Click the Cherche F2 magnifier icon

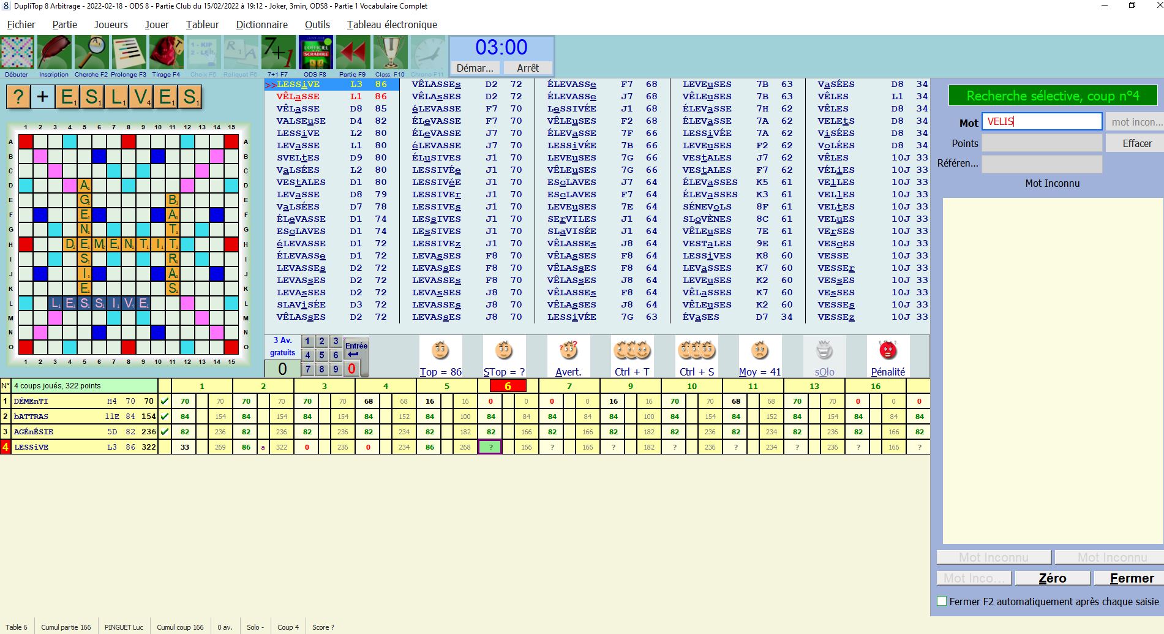[91, 53]
